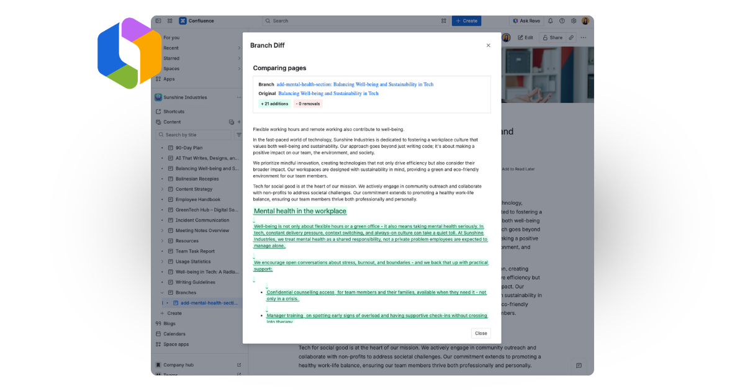Image resolution: width=745 pixels, height=391 pixels.
Task: Open Company hub external link icon
Action: pos(239,365)
